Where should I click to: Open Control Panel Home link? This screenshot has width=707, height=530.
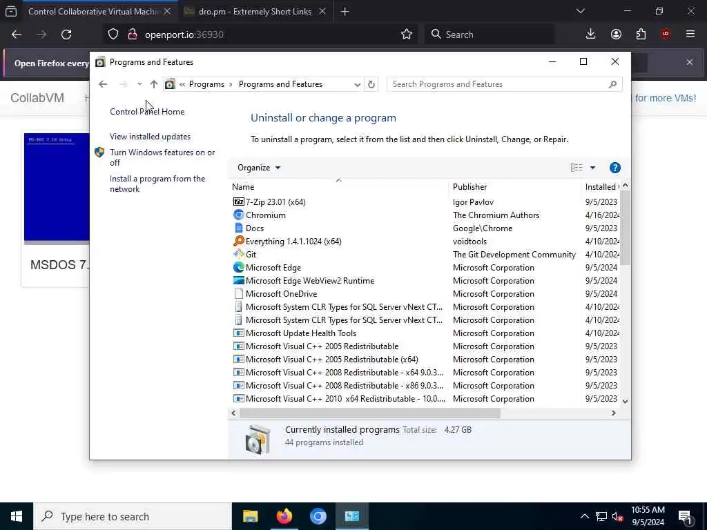147,112
